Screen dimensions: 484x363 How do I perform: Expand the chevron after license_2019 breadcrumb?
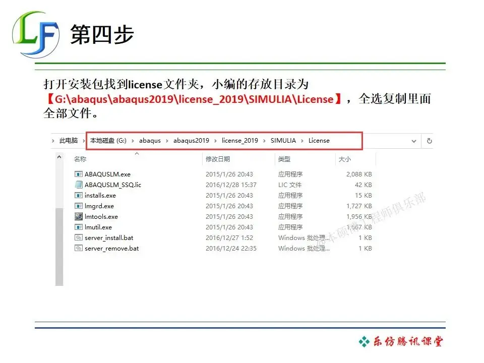(x=264, y=141)
